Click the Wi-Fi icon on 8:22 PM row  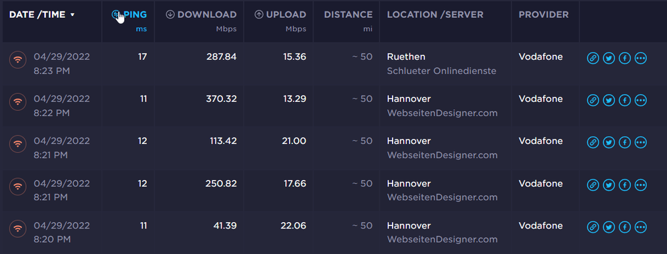point(17,101)
